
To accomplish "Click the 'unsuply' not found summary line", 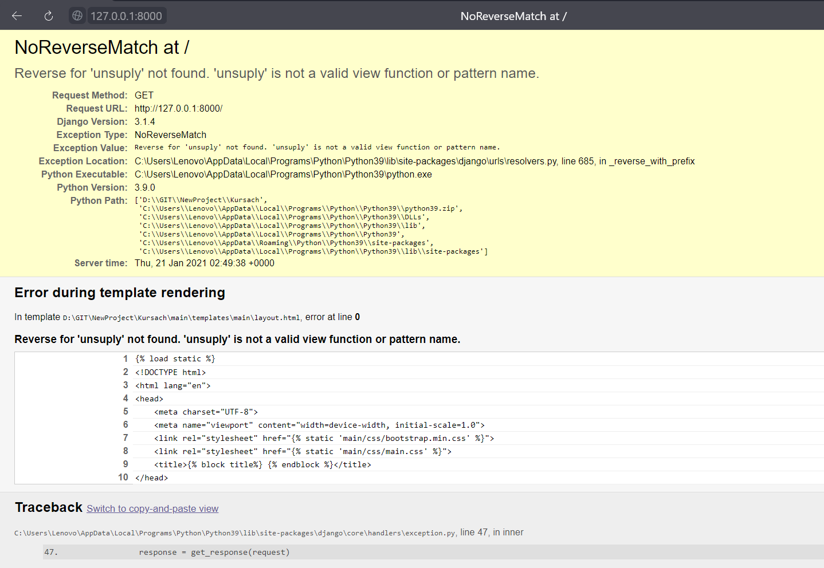I will click(277, 73).
